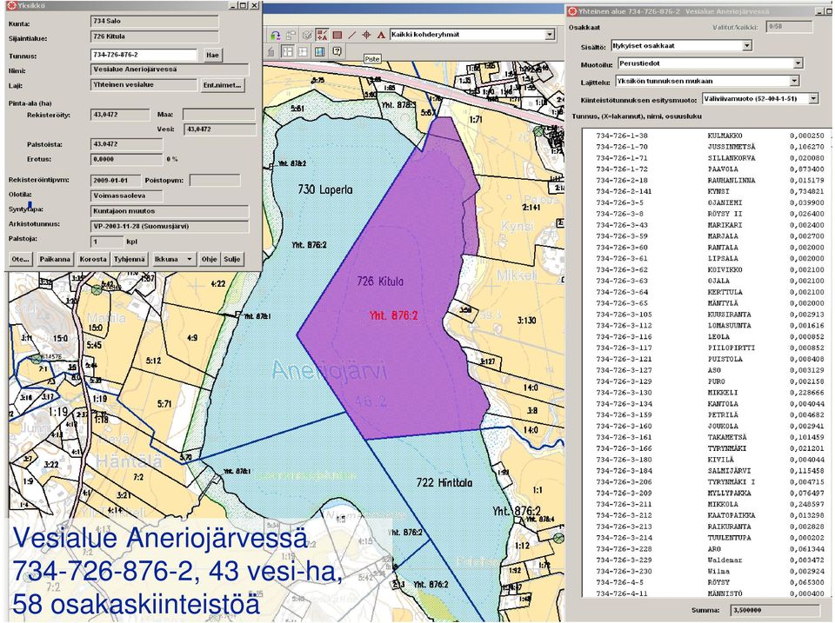Click the Tunnus input field 734-726-876-2

[144, 55]
